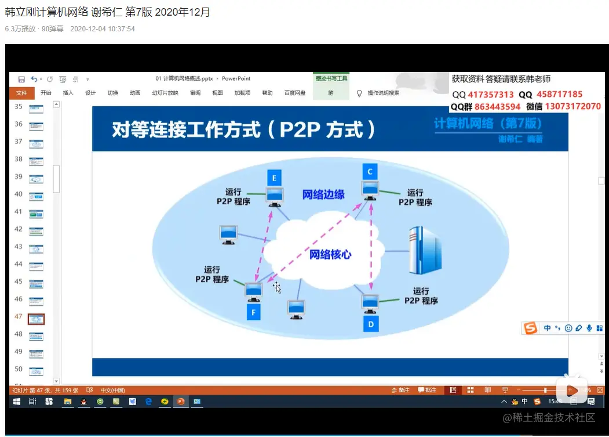Click the server tower image on slide

[425, 250]
